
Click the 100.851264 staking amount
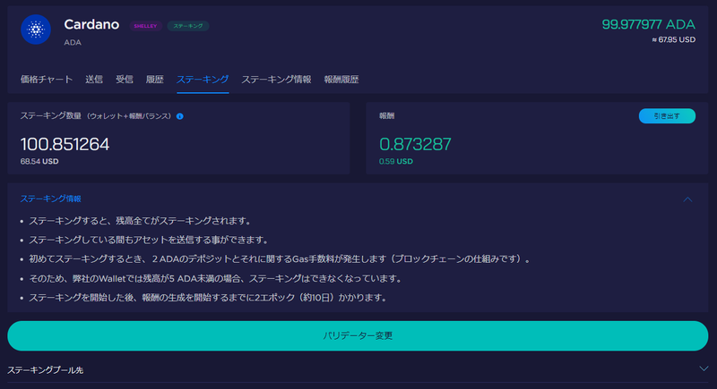tap(65, 144)
